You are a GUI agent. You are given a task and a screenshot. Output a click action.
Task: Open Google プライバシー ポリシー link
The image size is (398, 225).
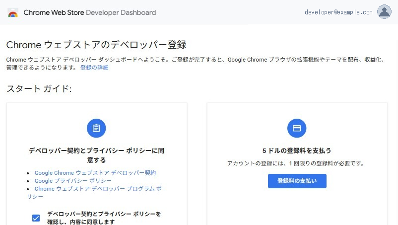(x=73, y=181)
